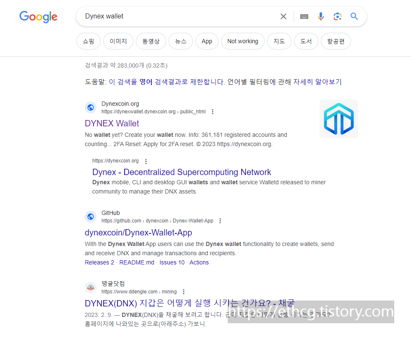Click the https://www.ddengle.com › mining breadcrumb
411x340 pixels.
[139, 292]
